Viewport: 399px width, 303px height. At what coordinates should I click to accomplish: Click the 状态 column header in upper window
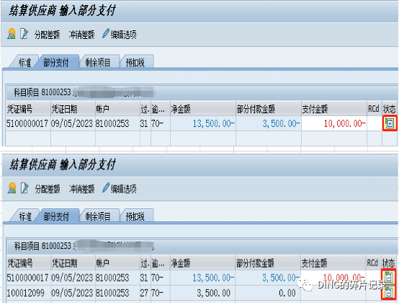tap(390, 110)
